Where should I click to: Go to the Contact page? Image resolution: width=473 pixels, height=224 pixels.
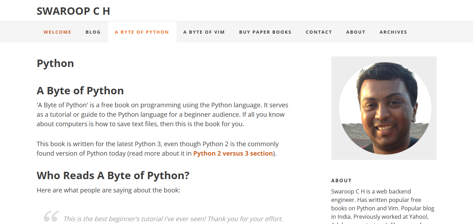click(319, 32)
